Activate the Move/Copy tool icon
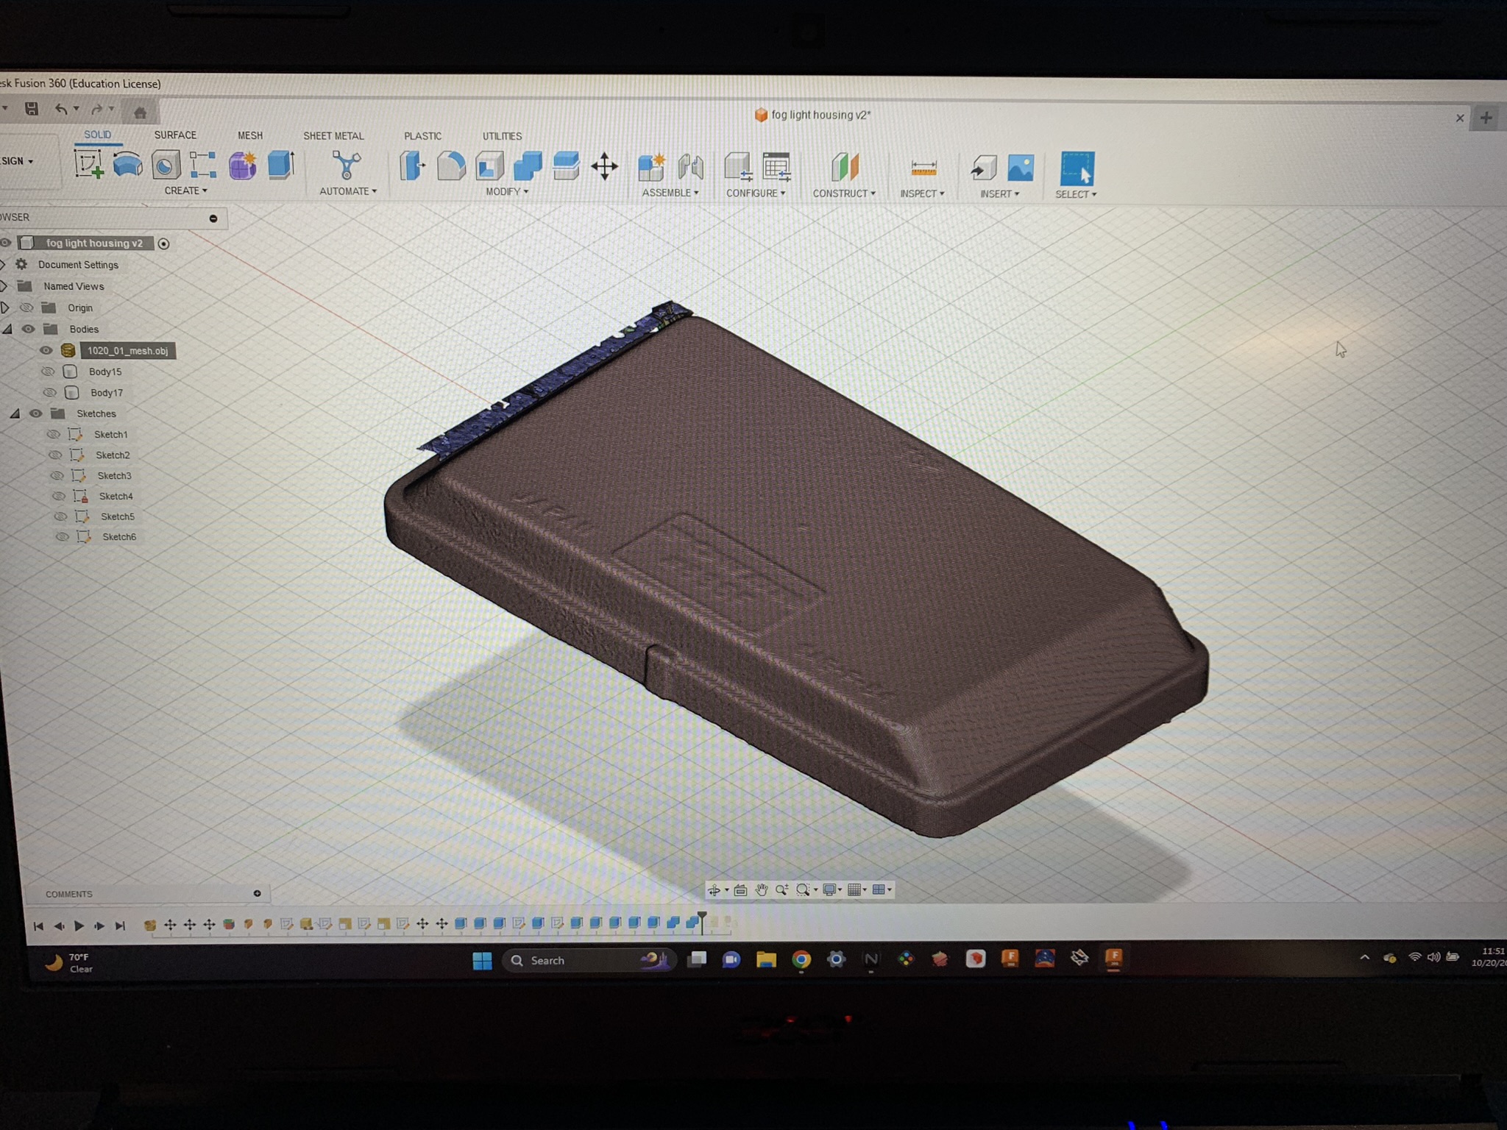The width and height of the screenshot is (1507, 1130). pos(604,167)
